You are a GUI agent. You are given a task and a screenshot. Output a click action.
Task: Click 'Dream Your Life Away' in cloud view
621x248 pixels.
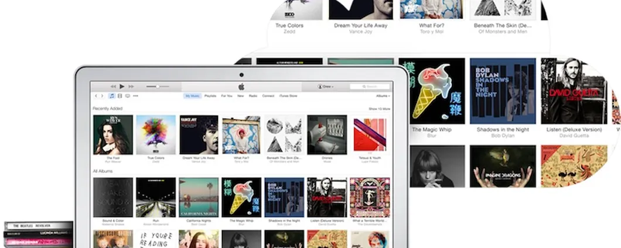click(360, 25)
